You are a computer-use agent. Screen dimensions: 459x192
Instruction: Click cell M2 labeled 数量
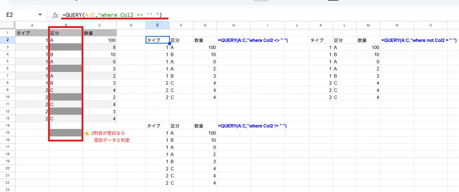click(368, 40)
